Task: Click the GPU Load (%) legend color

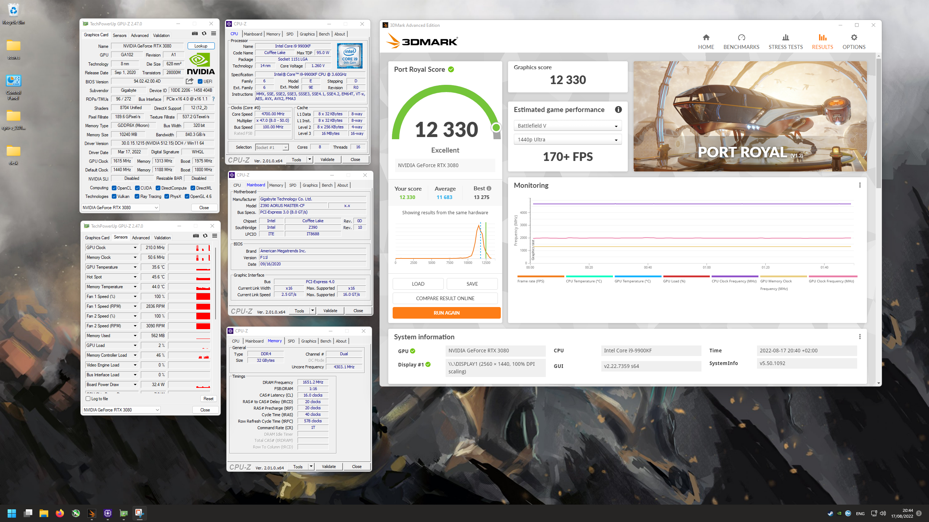Action: point(686,276)
